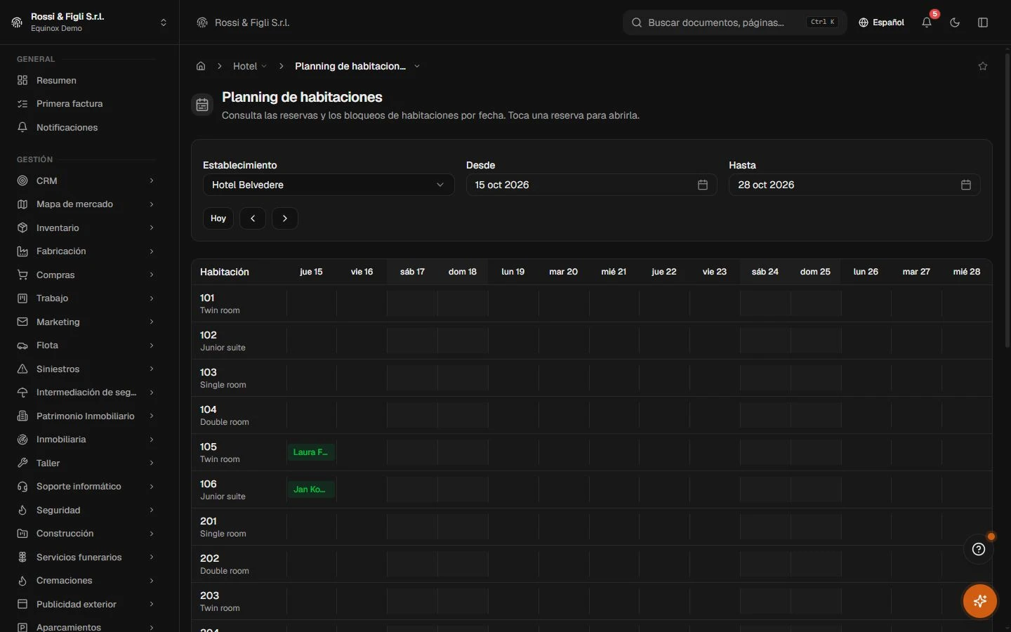The height and width of the screenshot is (632, 1011).
Task: Open the company switcher dropdown
Action: (89, 22)
